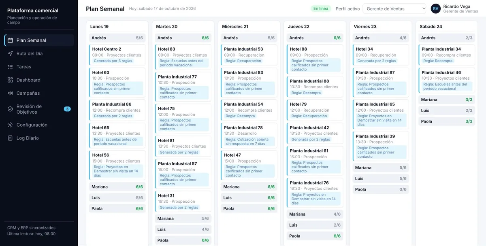The width and height of the screenshot is (486, 246).
Task: Open Configuración settings
Action: tap(39, 125)
